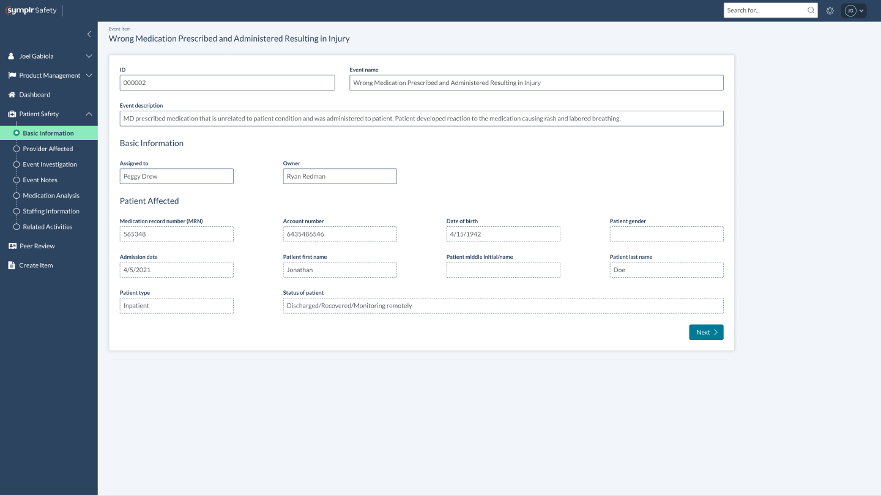
Task: Click the Account number field
Action: pyautogui.click(x=340, y=234)
